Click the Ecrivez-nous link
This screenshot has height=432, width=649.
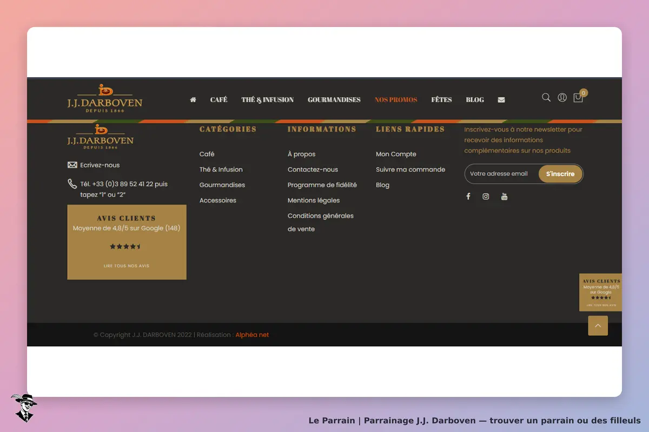pos(100,165)
